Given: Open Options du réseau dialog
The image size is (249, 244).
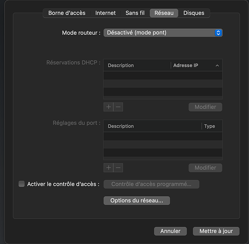Looking at the screenshot, I should [x=136, y=200].
